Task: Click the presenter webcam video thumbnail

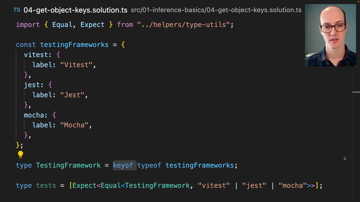Action: [330, 36]
